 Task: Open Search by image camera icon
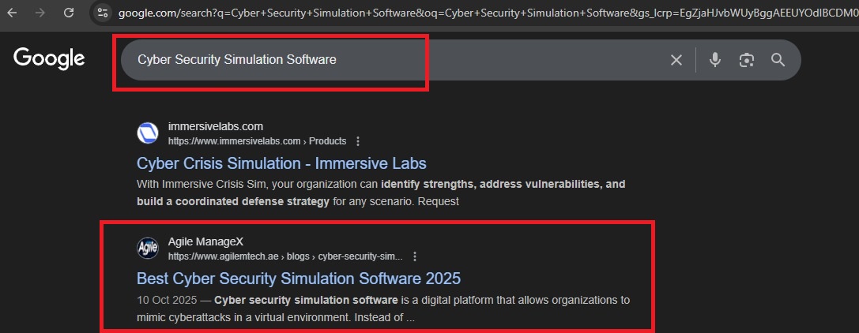coord(746,60)
